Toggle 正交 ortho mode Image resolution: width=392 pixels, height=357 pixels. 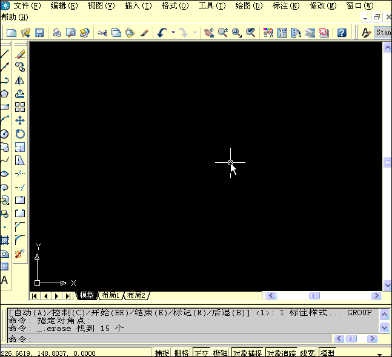[202, 353]
